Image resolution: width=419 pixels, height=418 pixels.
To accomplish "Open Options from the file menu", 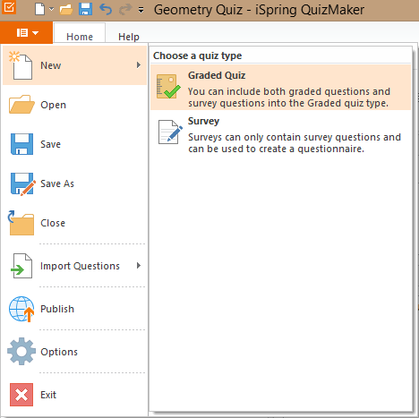I will point(74,352).
